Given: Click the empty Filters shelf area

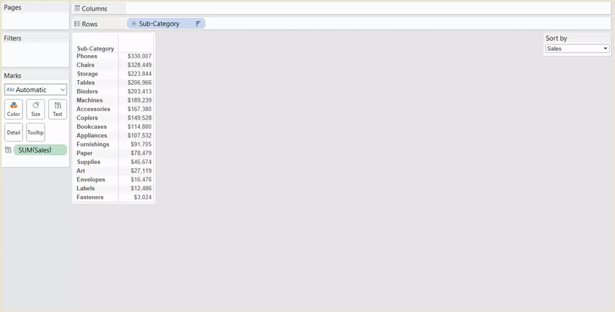Looking at the screenshot, I should coord(35,54).
